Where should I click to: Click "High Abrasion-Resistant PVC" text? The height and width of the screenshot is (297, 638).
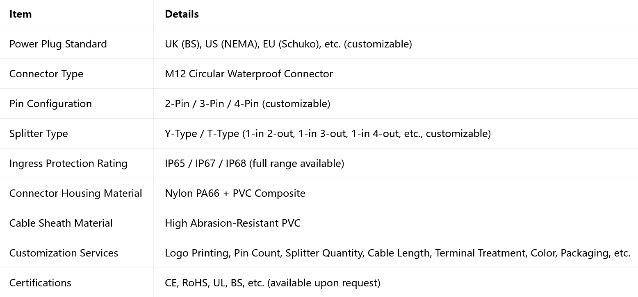pyautogui.click(x=232, y=223)
